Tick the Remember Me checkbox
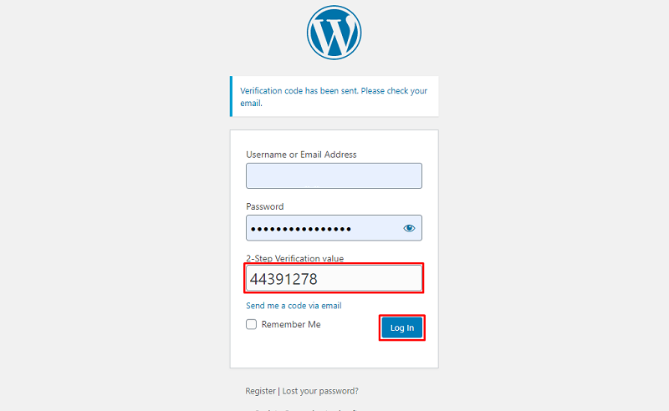Screen dimensions: 669x411 pos(252,324)
